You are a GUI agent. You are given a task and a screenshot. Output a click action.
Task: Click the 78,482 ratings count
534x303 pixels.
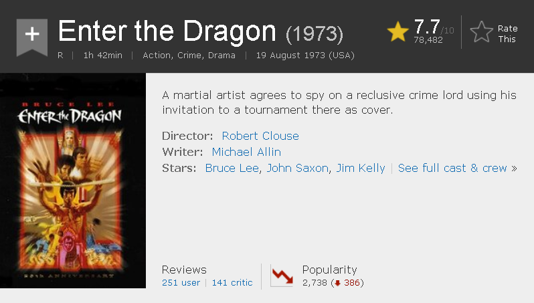coord(428,40)
